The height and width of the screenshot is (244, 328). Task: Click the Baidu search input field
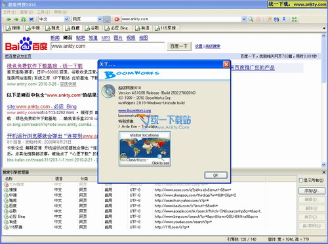click(108, 46)
